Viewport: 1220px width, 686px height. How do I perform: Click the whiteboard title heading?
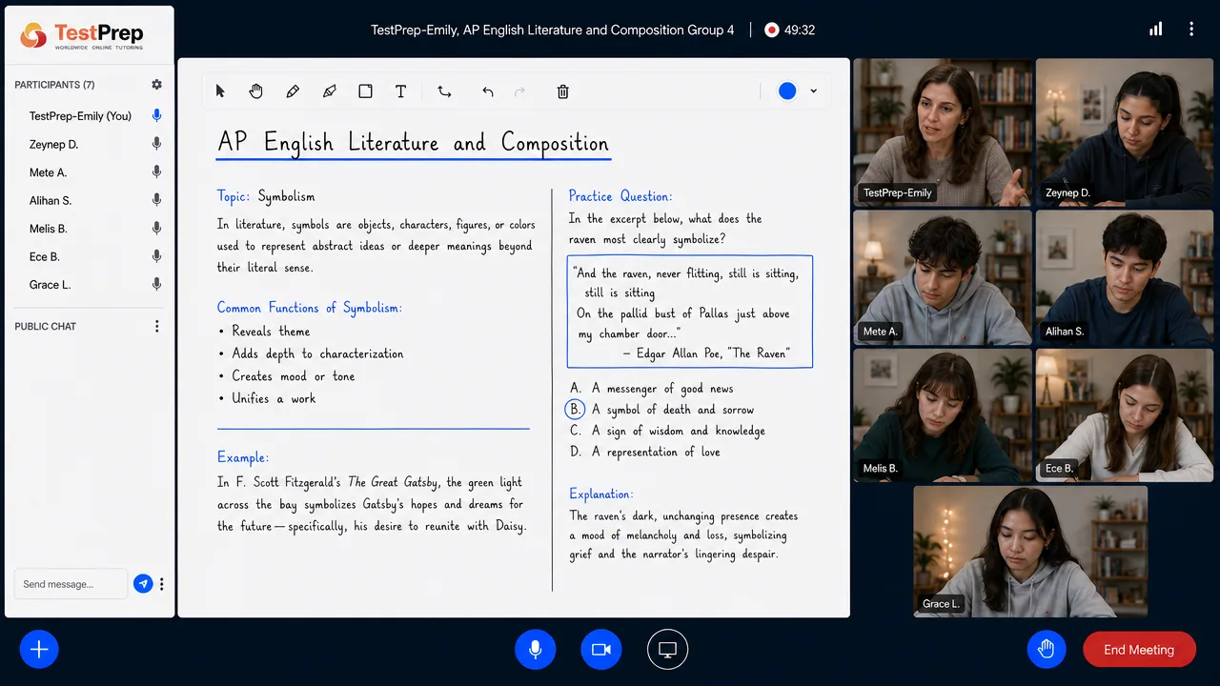413,143
